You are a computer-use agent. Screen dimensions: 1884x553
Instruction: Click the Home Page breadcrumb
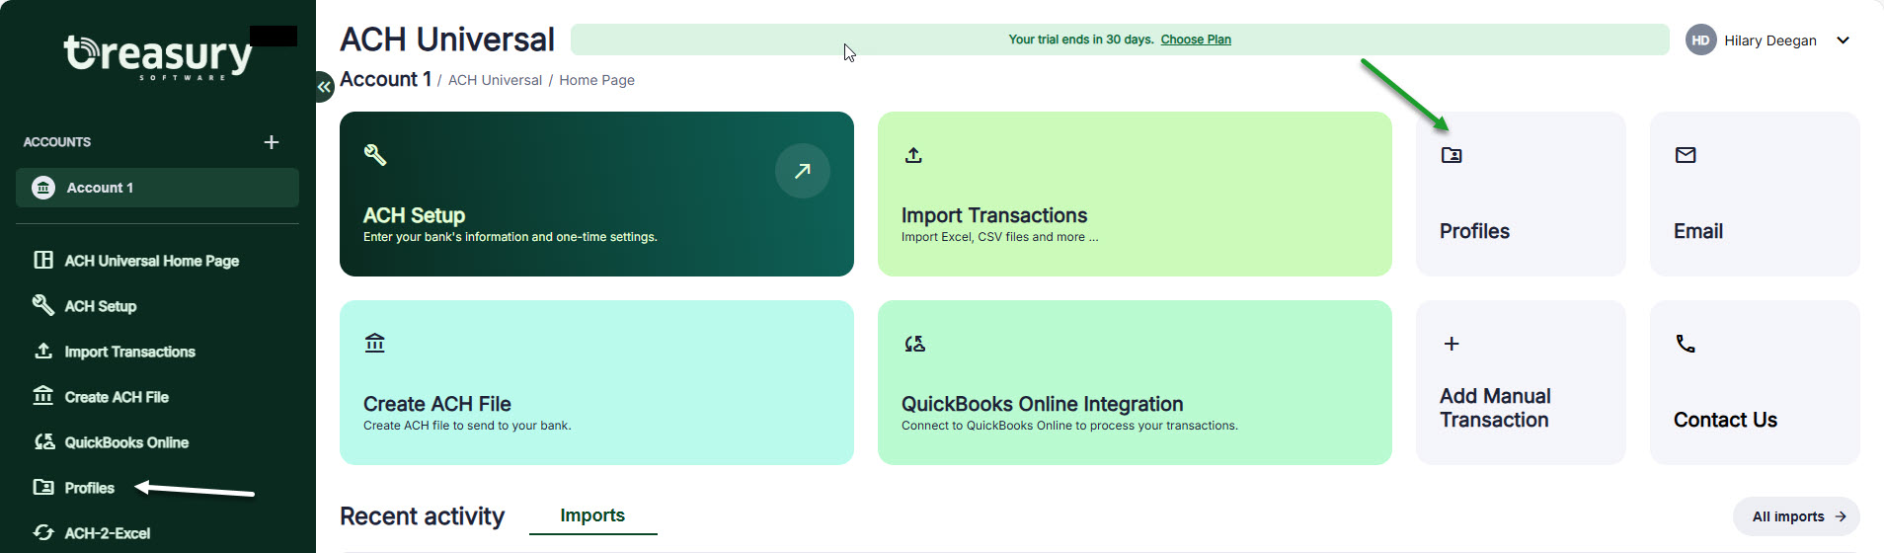point(596,80)
